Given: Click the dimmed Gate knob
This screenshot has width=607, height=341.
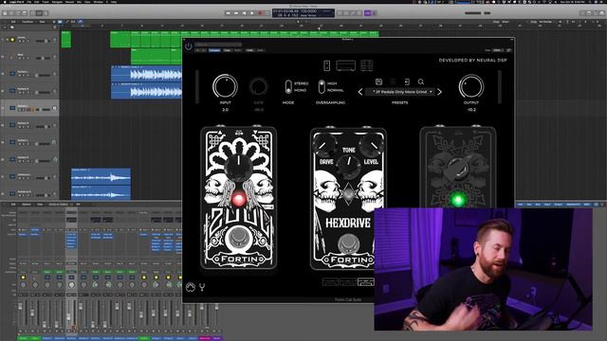Looking at the screenshot, I should pyautogui.click(x=258, y=87).
